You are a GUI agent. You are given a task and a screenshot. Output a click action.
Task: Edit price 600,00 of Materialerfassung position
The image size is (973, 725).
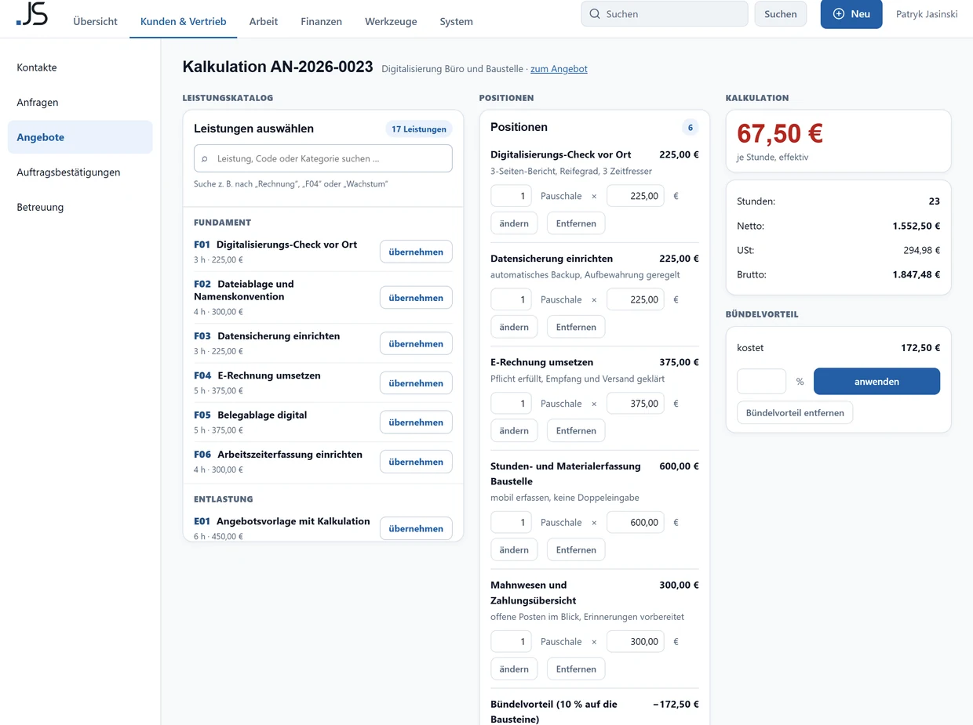(x=636, y=522)
